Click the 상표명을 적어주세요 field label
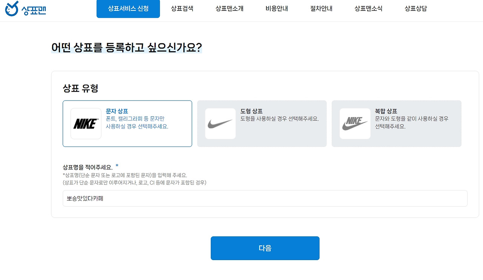The image size is (483, 280). (88, 167)
